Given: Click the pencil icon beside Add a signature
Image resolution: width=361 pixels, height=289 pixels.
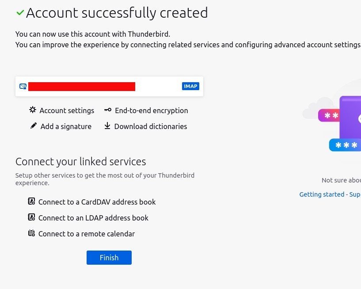Looking at the screenshot, I should click(34, 126).
